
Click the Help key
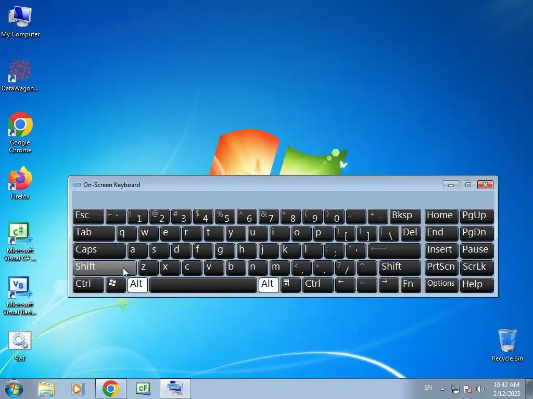[477, 285]
